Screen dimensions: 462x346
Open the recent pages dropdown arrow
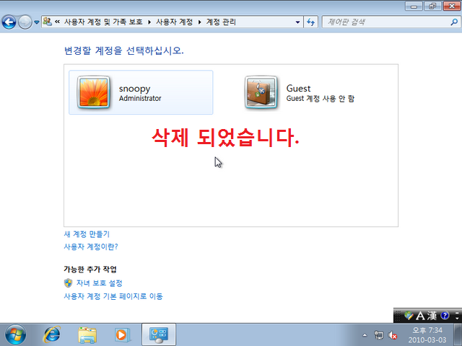(x=37, y=22)
